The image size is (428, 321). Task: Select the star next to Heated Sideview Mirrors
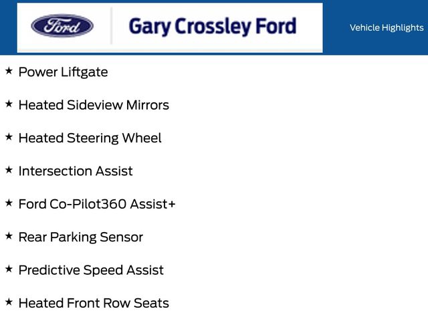tap(9, 104)
